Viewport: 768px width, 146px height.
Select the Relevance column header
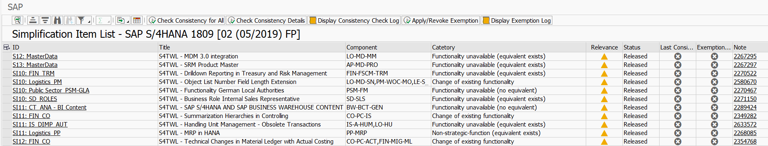(x=604, y=47)
